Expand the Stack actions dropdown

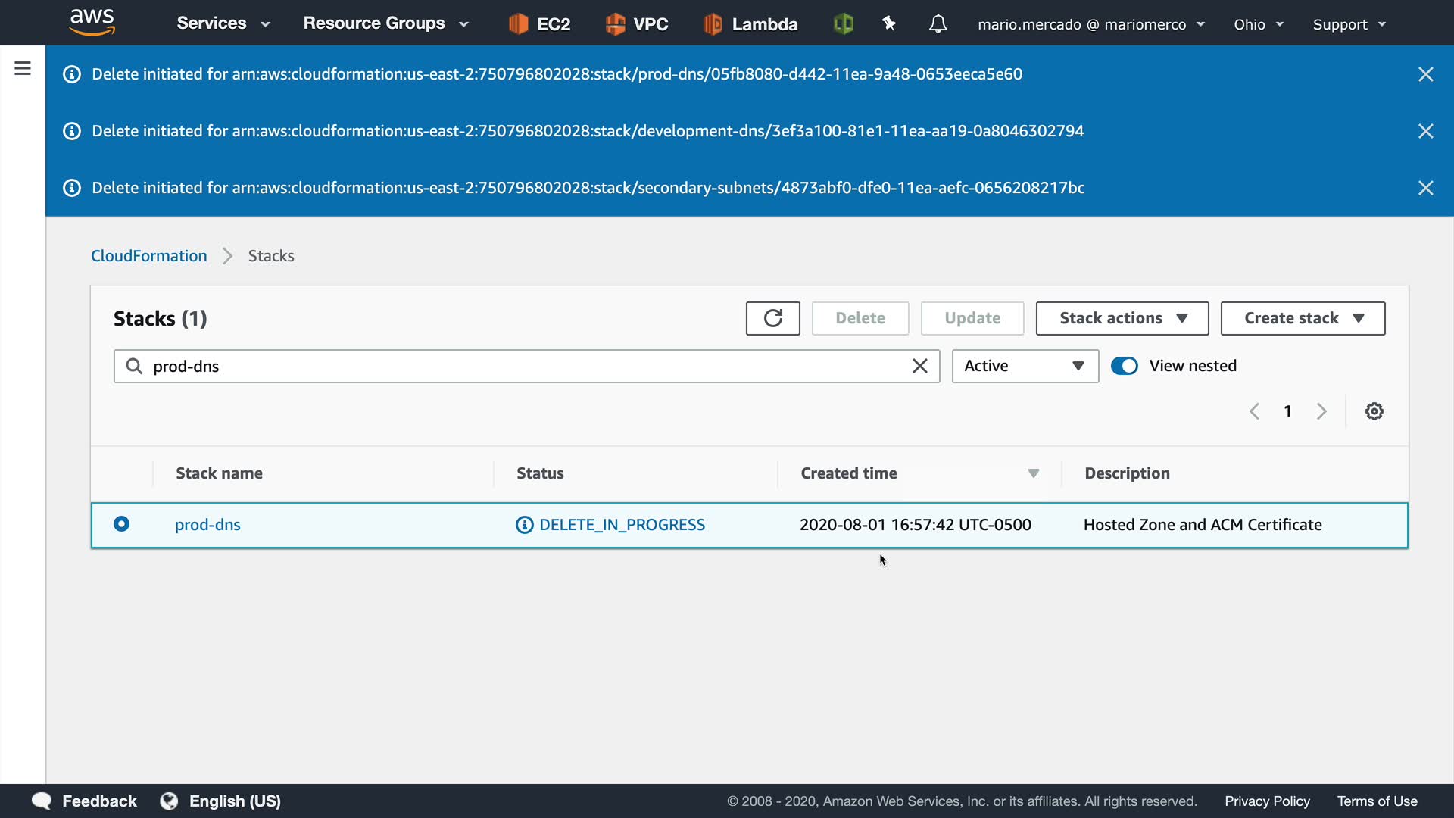pyautogui.click(x=1122, y=318)
